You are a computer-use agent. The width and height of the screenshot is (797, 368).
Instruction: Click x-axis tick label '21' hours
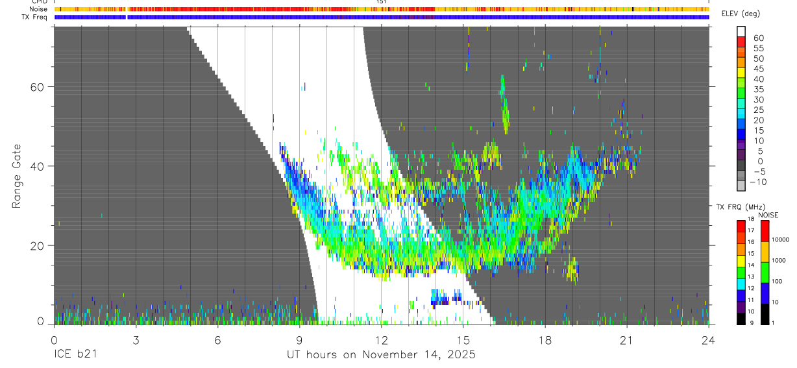[x=627, y=341]
